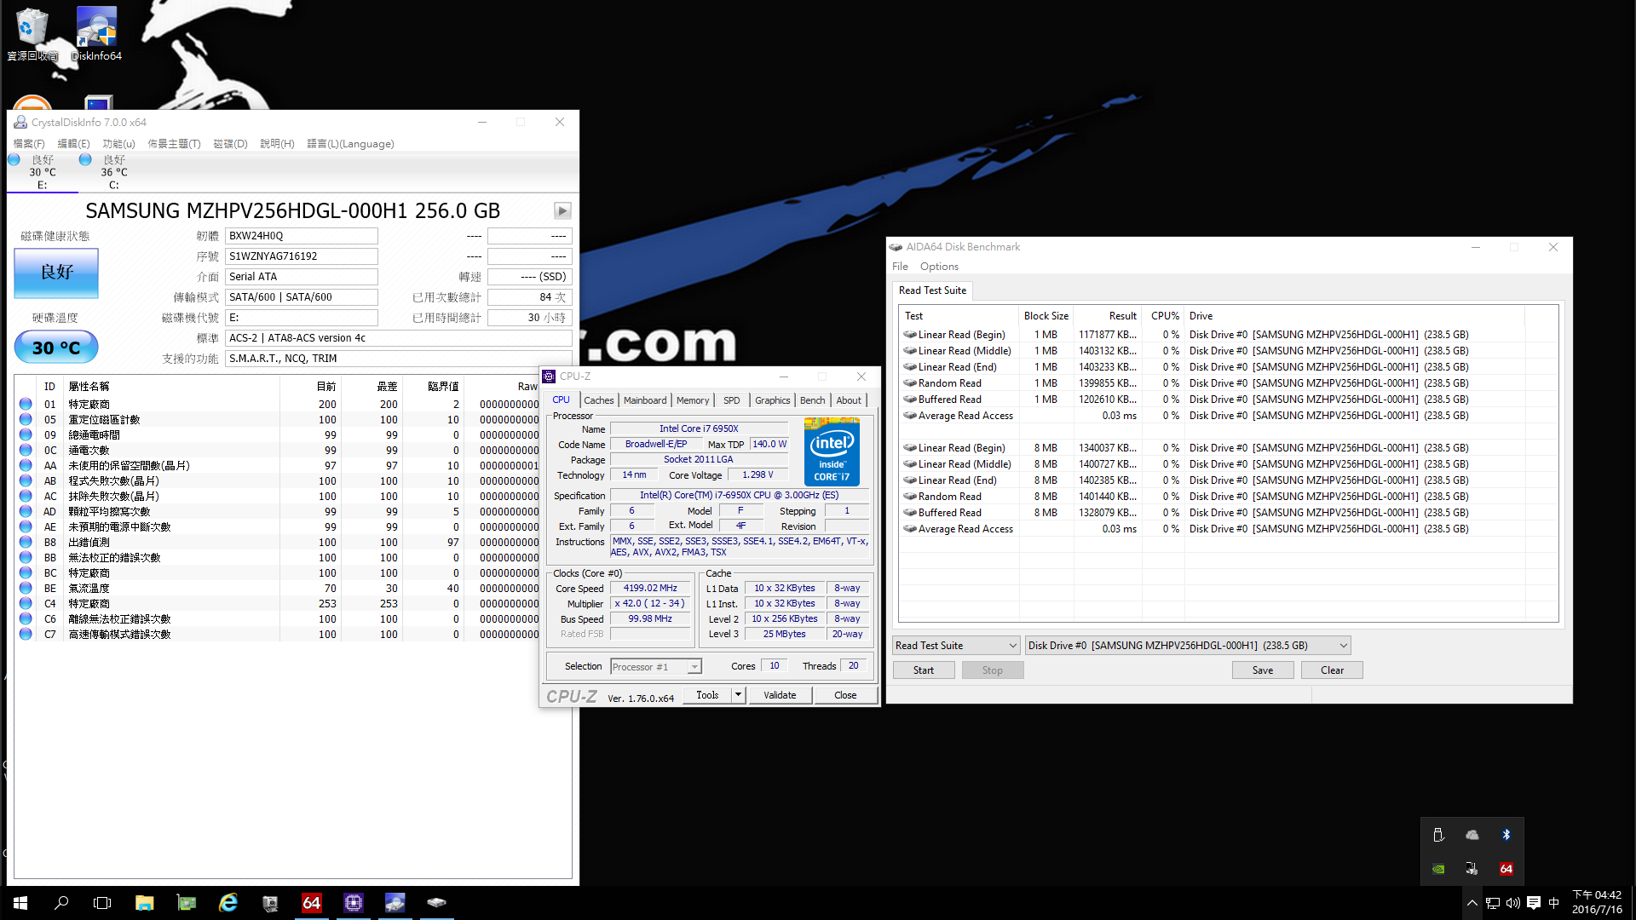The height and width of the screenshot is (920, 1636).
Task: Switch to the Mainboard tab in CPU-Z
Action: coord(645,400)
